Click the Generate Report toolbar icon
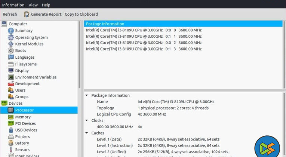Screen dimensions: 286x157 (x=27, y=14)
